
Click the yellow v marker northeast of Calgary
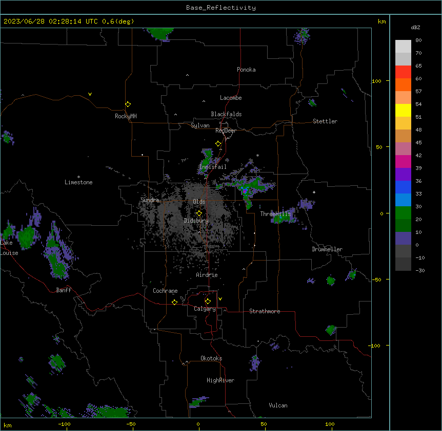tap(220, 299)
